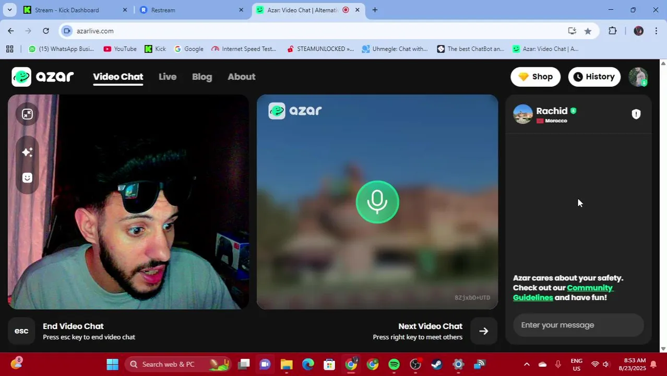This screenshot has width=667, height=376.
Task: Select the Next Video Chat label
Action: [430, 326]
